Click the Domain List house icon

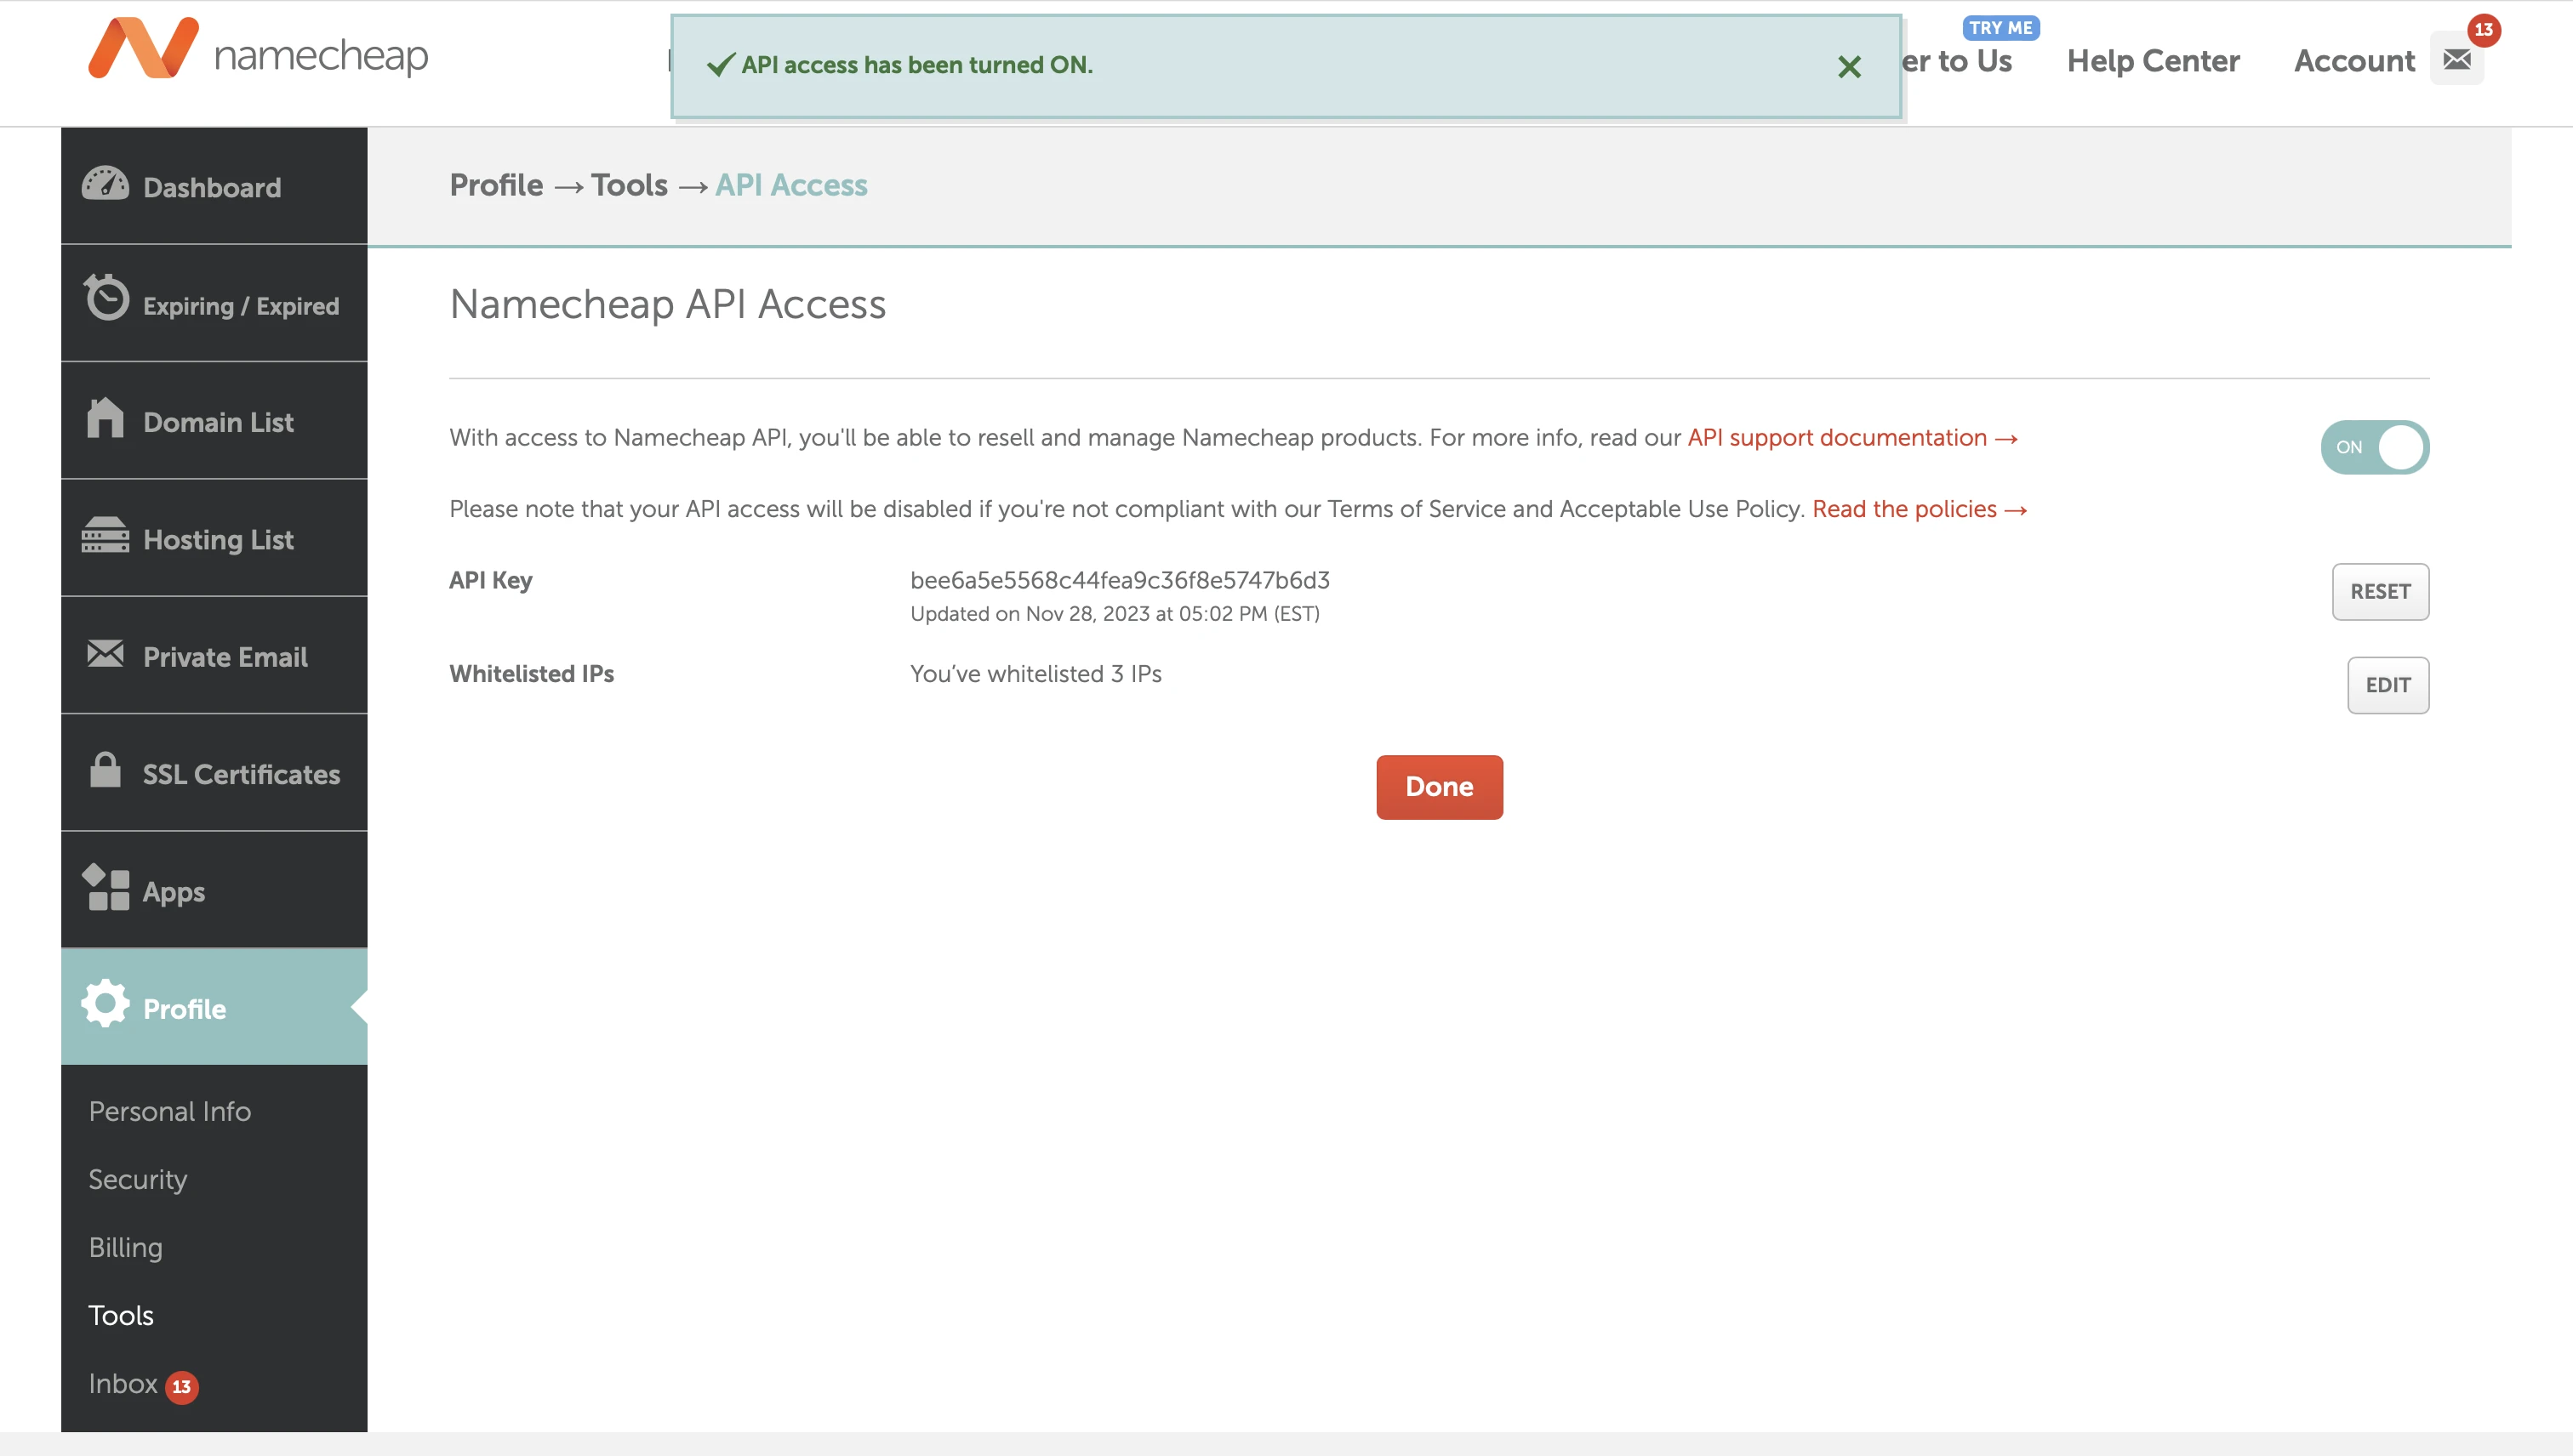coord(105,418)
